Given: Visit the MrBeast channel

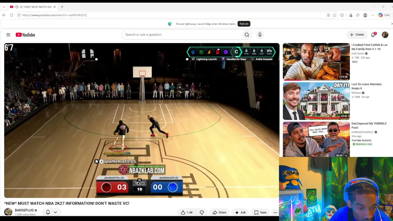Looking at the screenshot, I should tap(356, 93).
